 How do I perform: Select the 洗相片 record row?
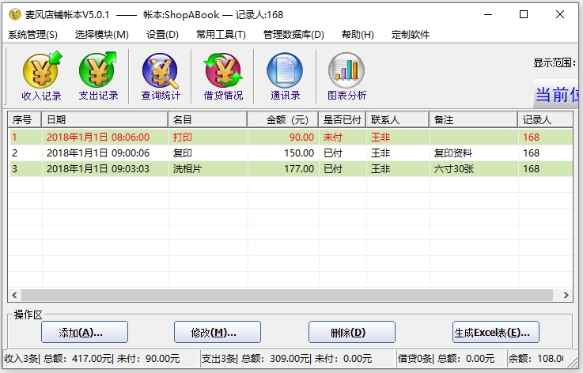(290, 169)
